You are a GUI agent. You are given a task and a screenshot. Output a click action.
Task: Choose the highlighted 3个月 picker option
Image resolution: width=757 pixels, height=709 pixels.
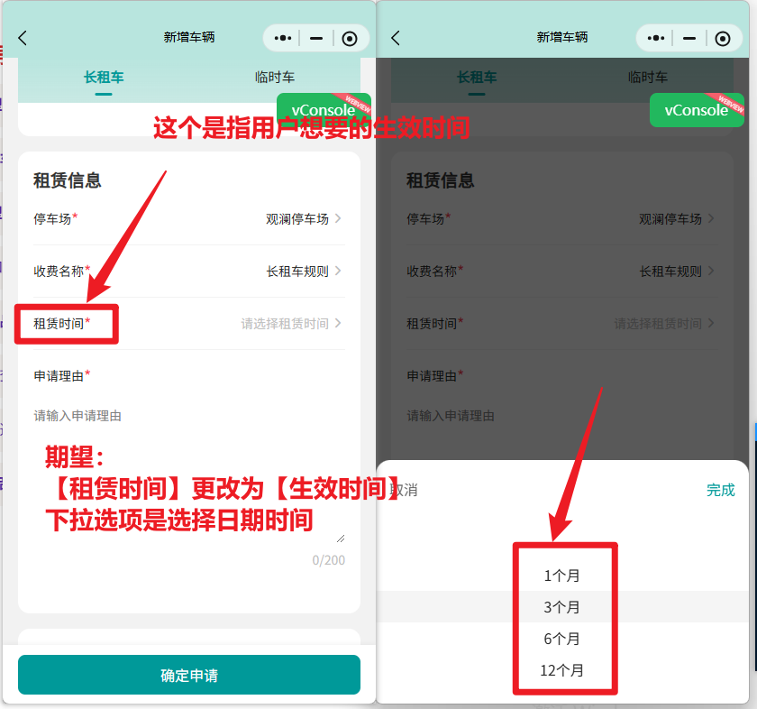(562, 607)
